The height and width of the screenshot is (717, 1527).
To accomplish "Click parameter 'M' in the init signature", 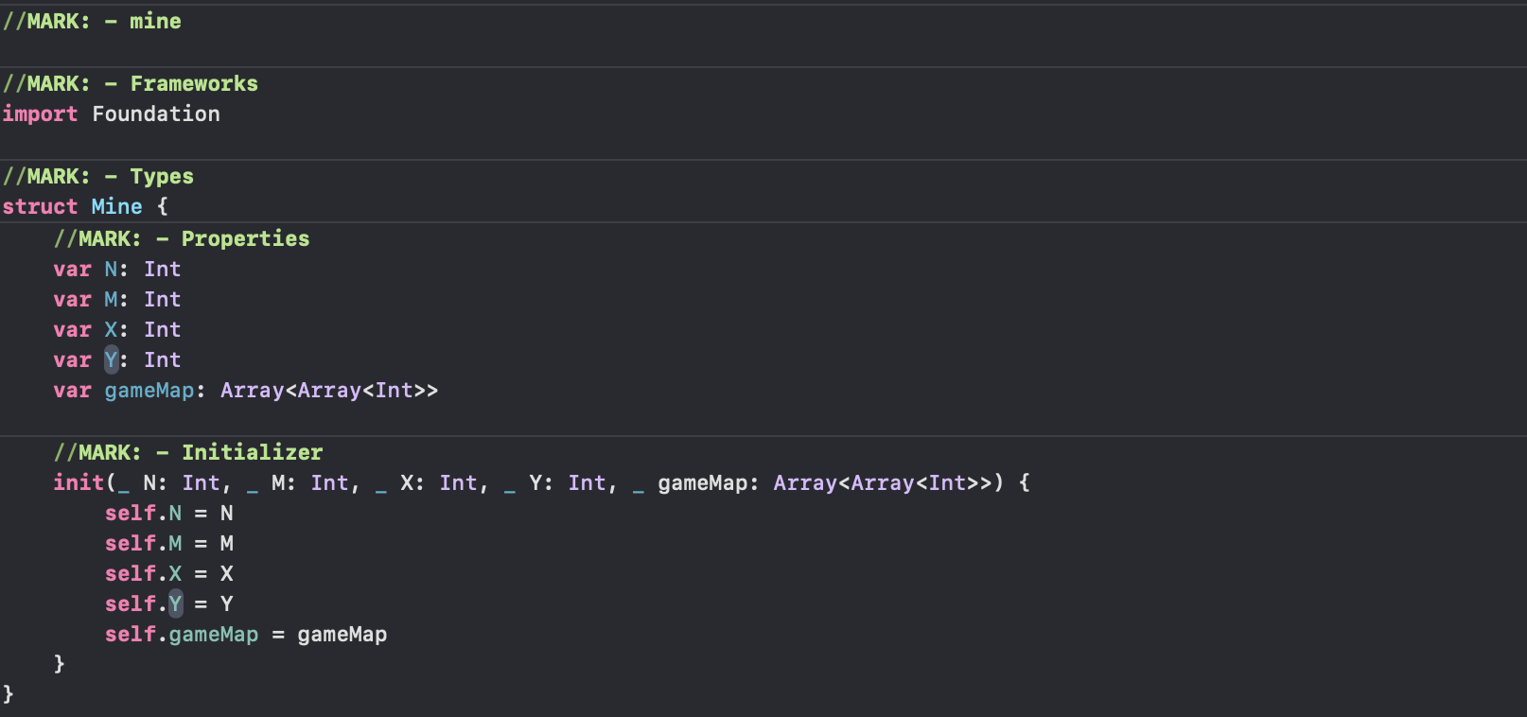I will [x=278, y=482].
